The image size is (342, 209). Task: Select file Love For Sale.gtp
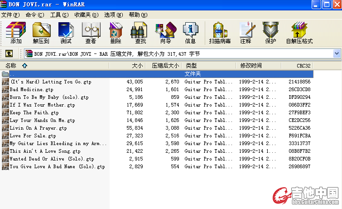tap(33, 136)
